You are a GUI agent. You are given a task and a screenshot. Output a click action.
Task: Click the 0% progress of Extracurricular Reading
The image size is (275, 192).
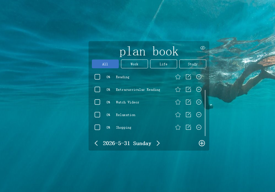pyautogui.click(x=108, y=89)
